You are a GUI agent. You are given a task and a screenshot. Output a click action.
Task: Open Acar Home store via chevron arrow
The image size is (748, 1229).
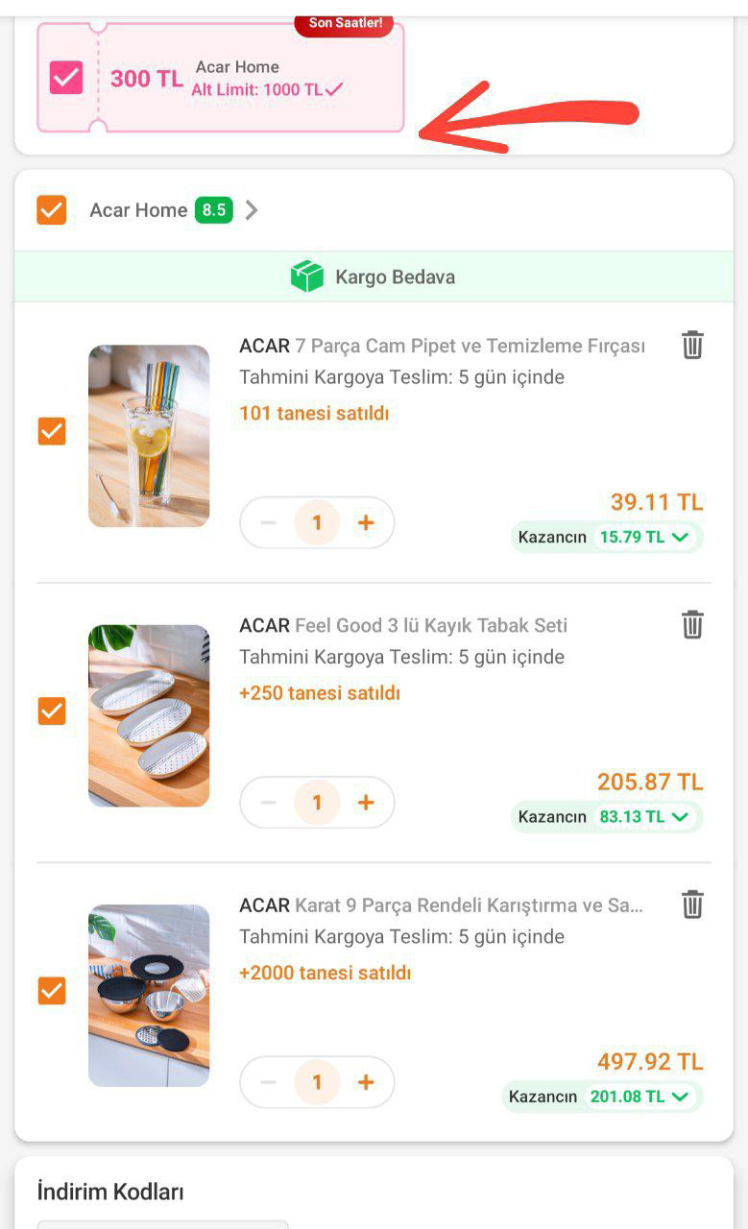tap(252, 210)
